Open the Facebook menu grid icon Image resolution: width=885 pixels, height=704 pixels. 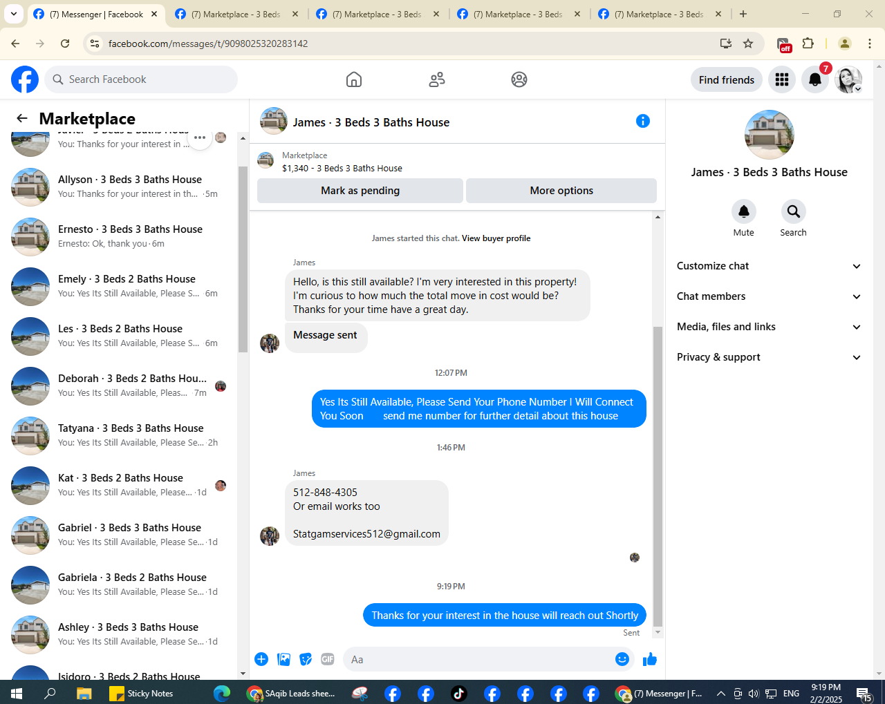click(782, 79)
